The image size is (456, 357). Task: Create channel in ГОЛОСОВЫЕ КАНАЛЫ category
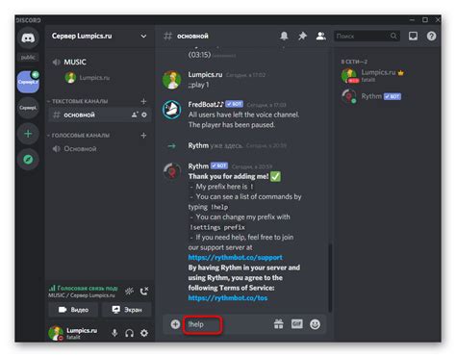point(143,136)
